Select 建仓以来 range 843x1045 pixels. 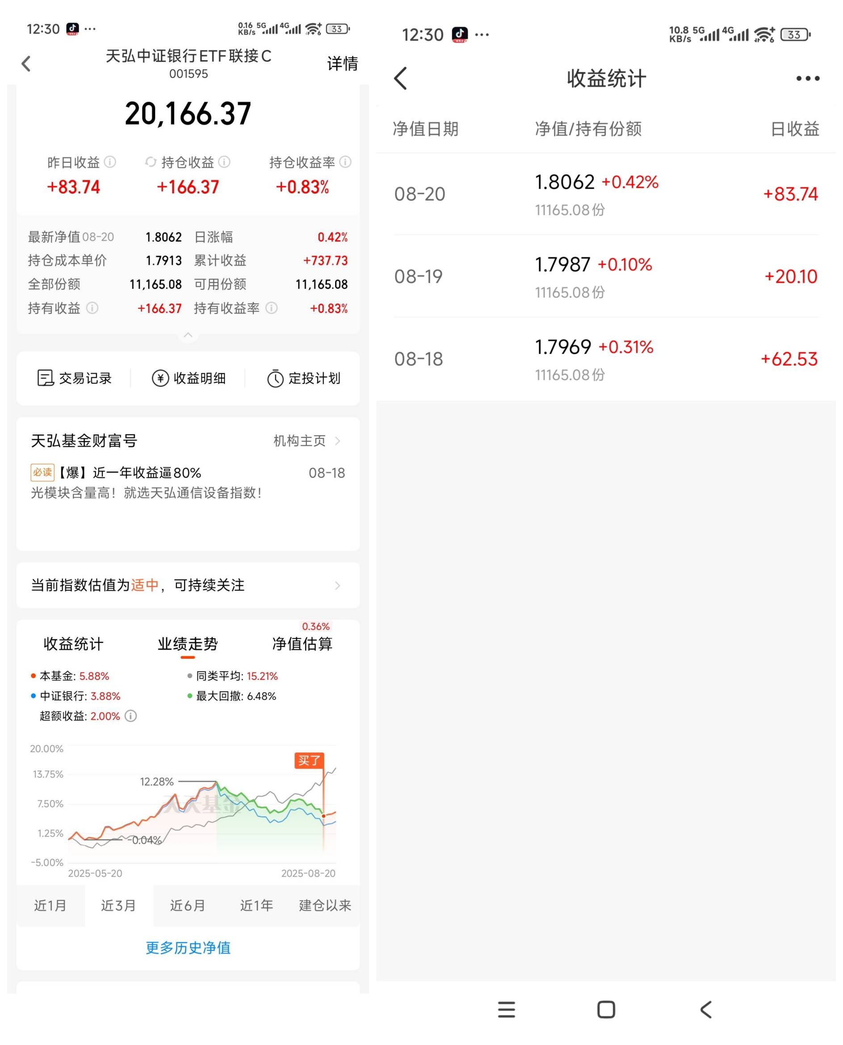325,906
